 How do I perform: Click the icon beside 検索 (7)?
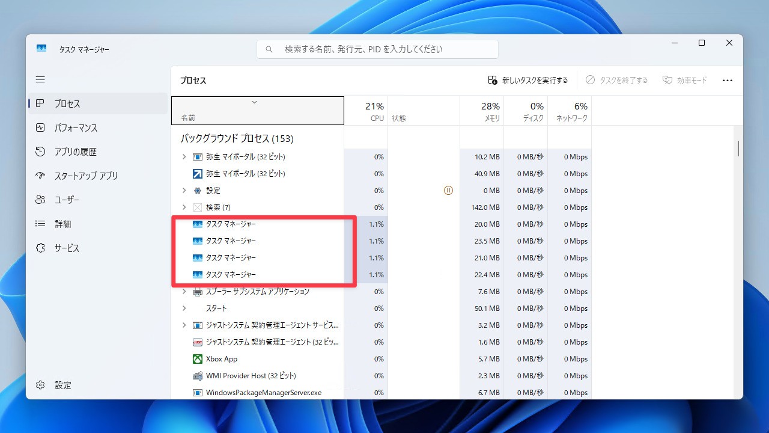click(x=198, y=207)
